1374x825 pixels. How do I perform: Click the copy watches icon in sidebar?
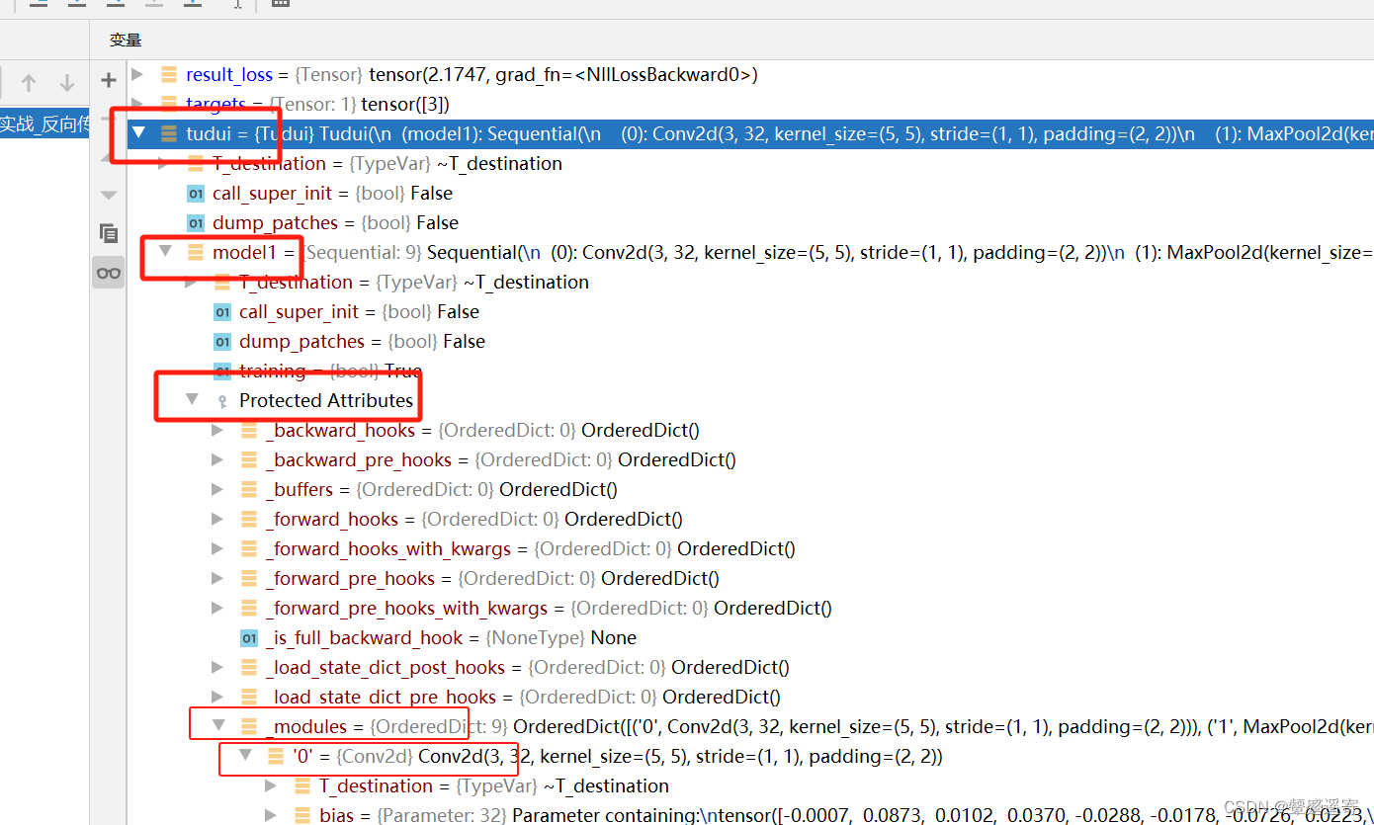pos(109,233)
